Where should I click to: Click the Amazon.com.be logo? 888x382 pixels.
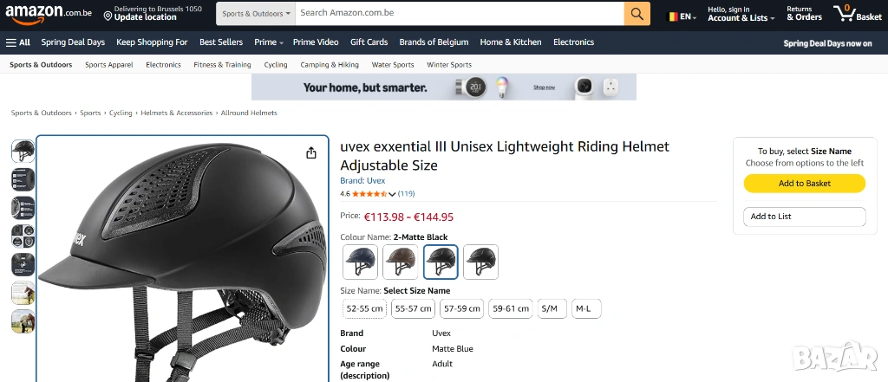pos(49,14)
